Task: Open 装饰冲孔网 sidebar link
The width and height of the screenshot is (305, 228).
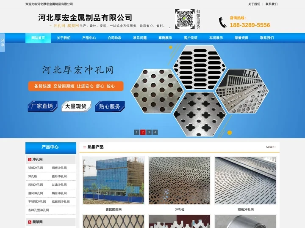Action: click(x=36, y=185)
